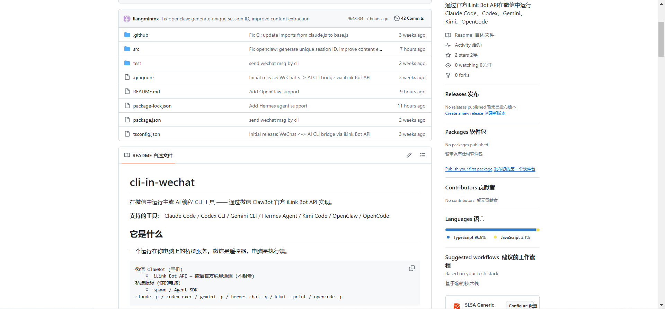Click the blue TypeScript segment of language bar
Image resolution: width=665 pixels, height=309 pixels.
[490, 230]
